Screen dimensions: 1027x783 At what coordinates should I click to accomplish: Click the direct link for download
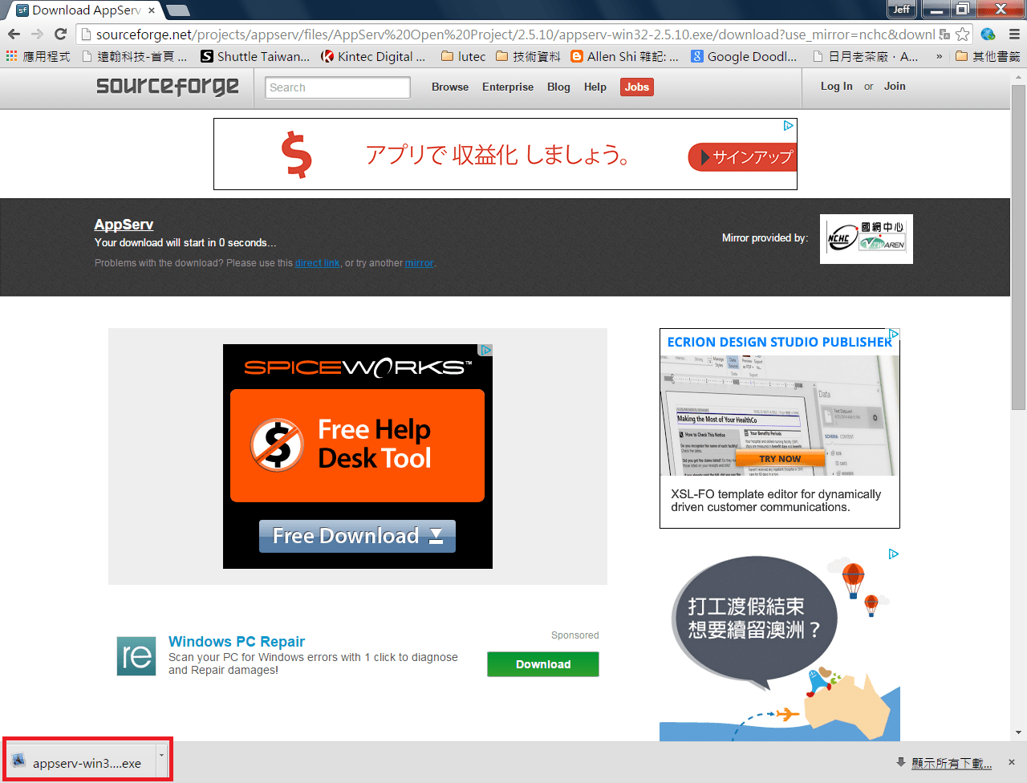coord(317,263)
